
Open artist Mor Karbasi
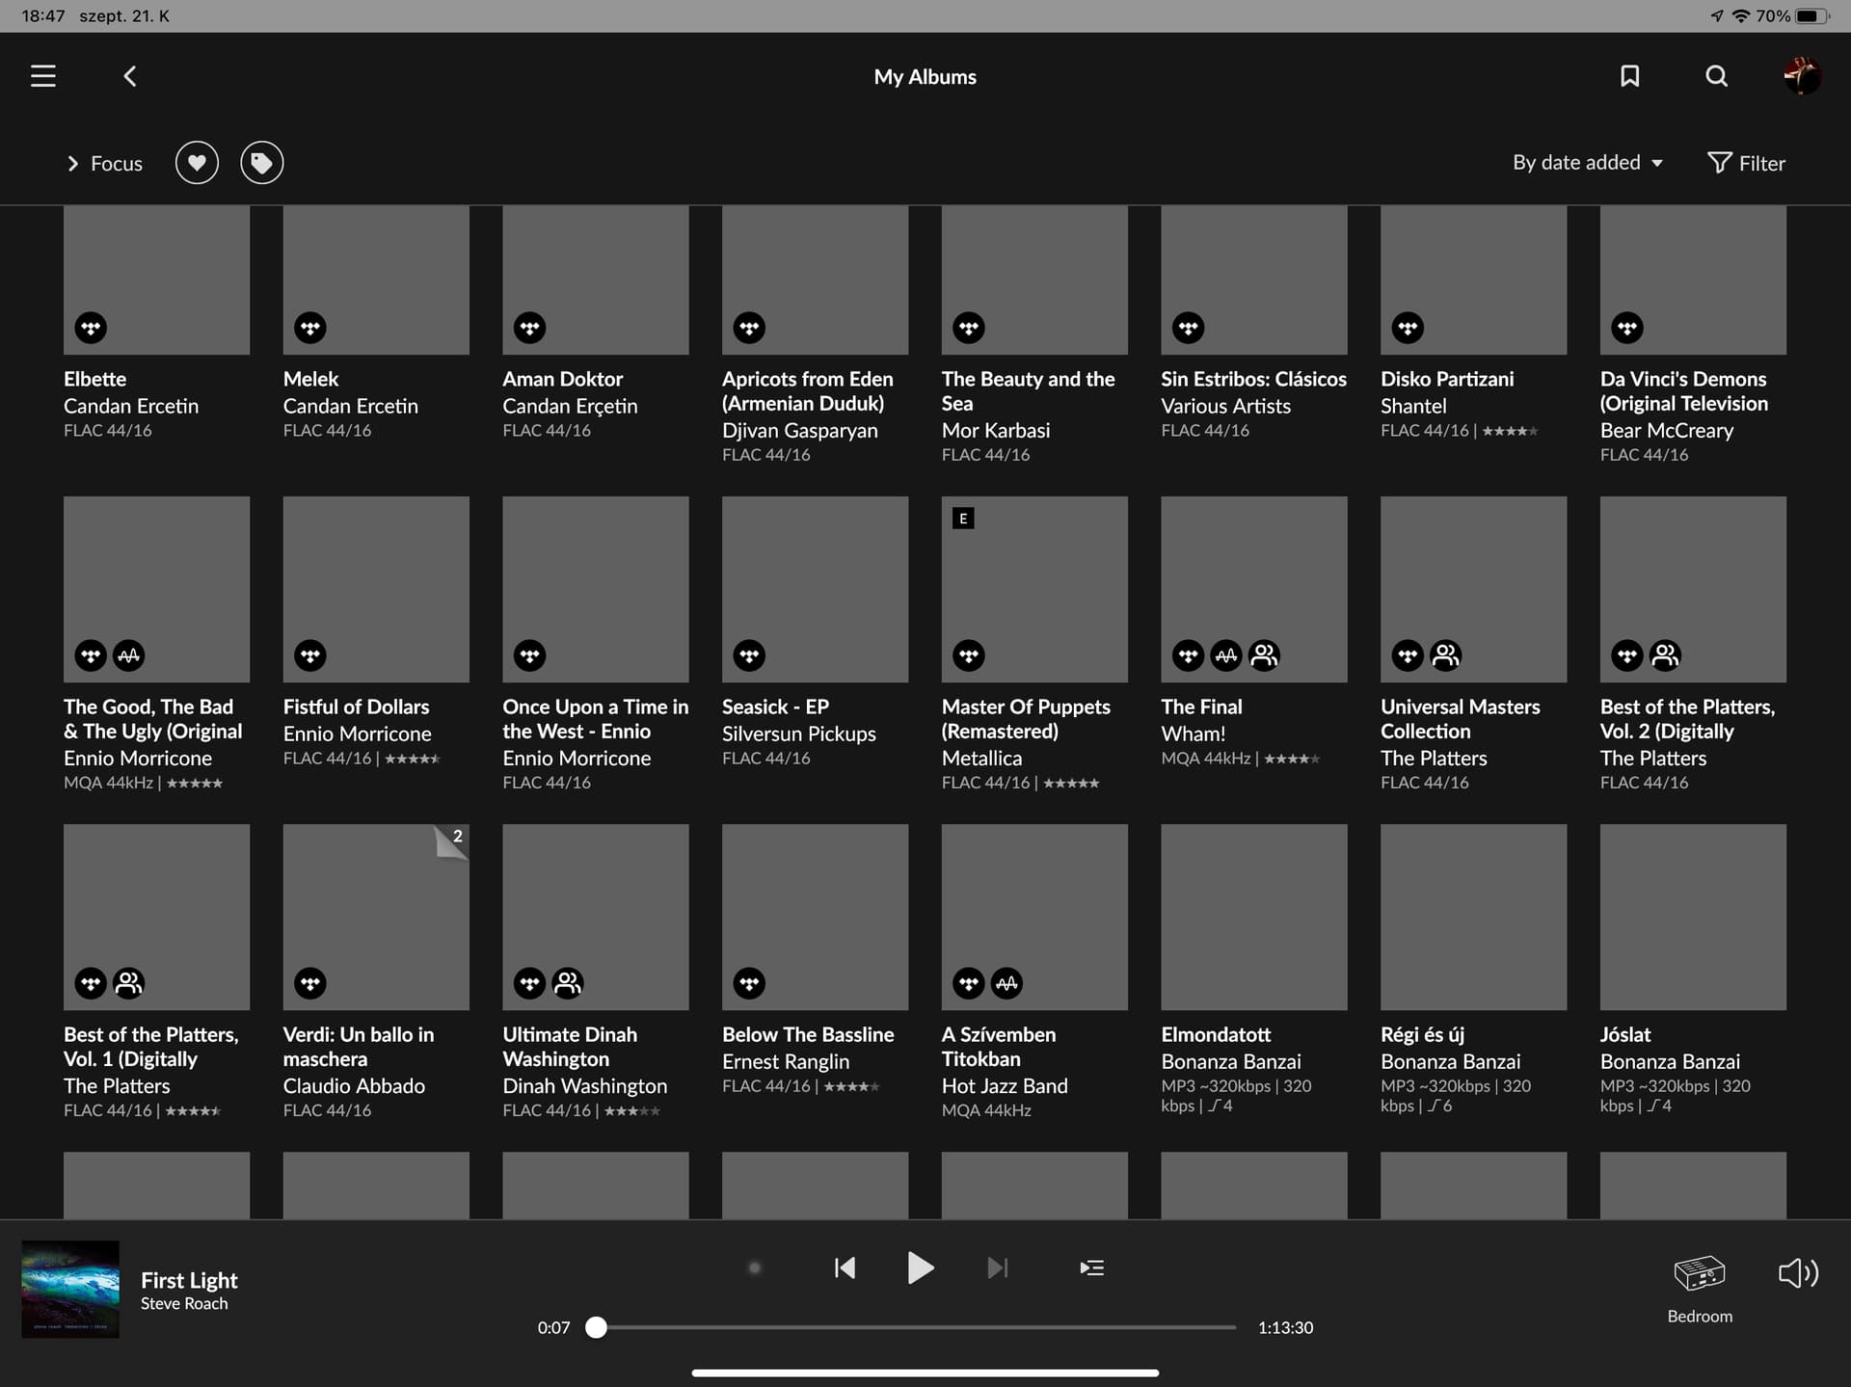pos(996,430)
